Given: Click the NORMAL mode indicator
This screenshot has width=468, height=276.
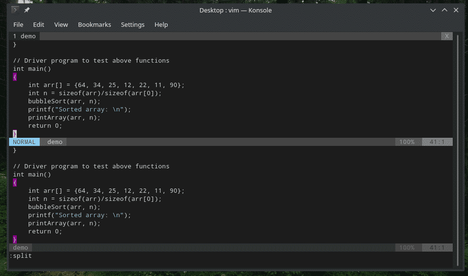Looking at the screenshot, I should tap(24, 142).
